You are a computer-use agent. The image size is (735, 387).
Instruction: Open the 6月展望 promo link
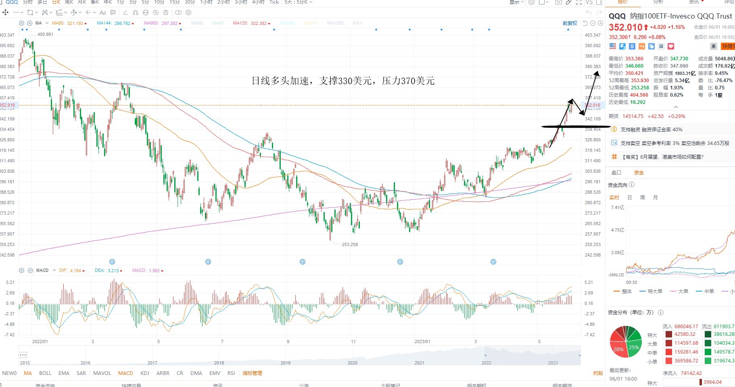coord(663,157)
